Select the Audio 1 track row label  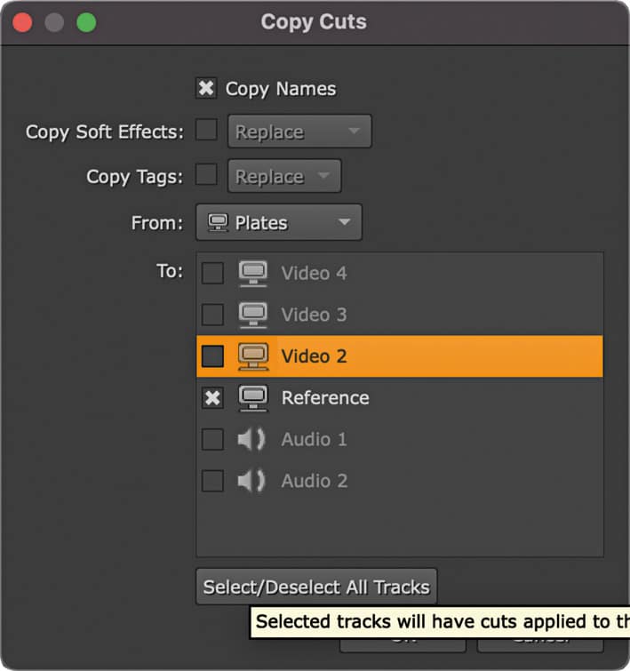(315, 440)
